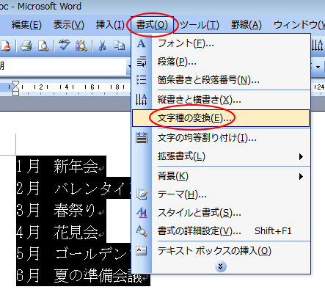Click the Permission document icon with red mark
Viewport: 325px width, 295px height.
tap(5, 45)
